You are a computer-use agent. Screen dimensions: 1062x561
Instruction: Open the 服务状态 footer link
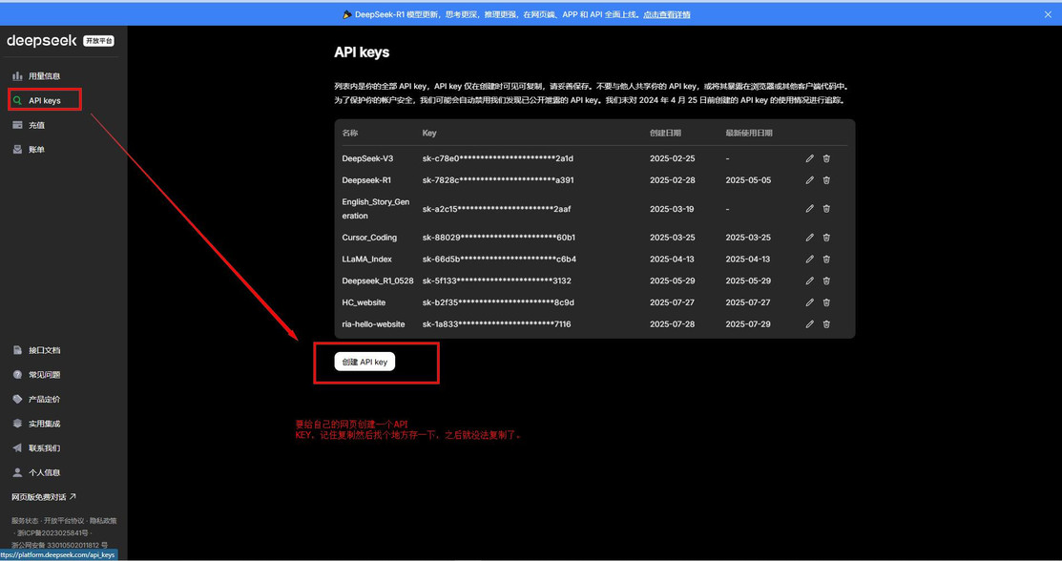click(x=25, y=521)
